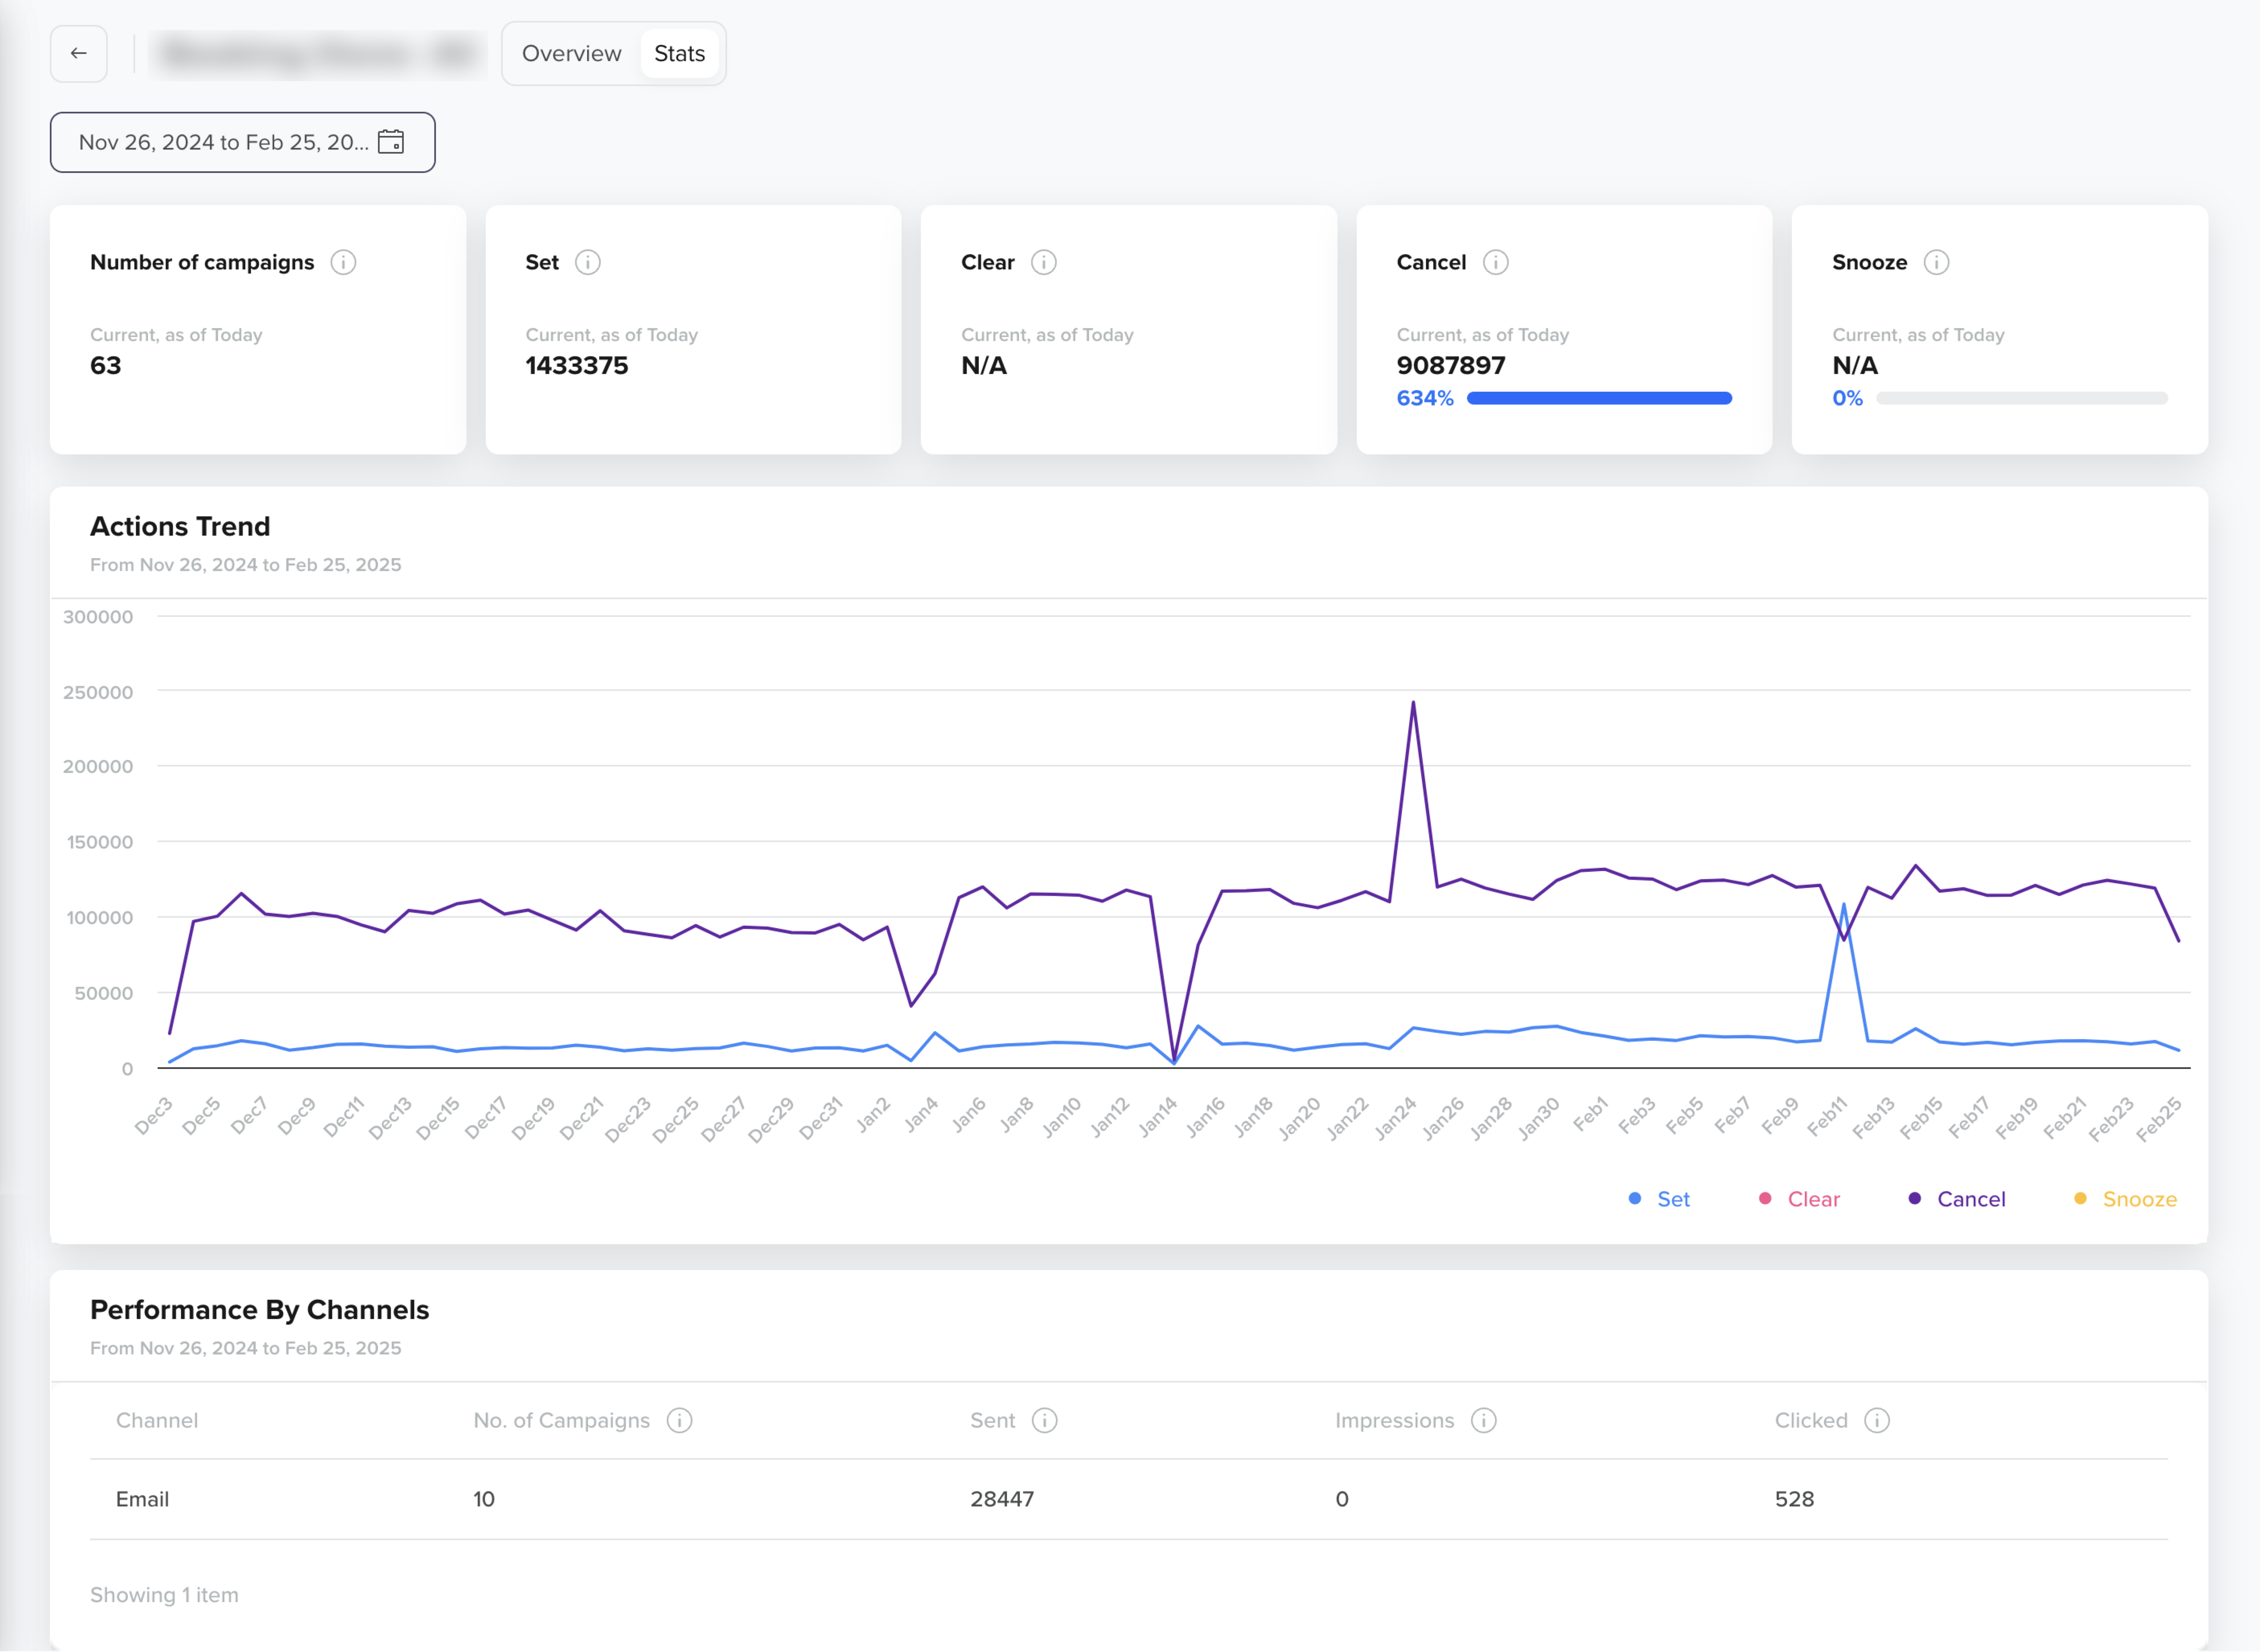Click the Set value 1433375
This screenshot has width=2260, height=1652.
tap(577, 366)
